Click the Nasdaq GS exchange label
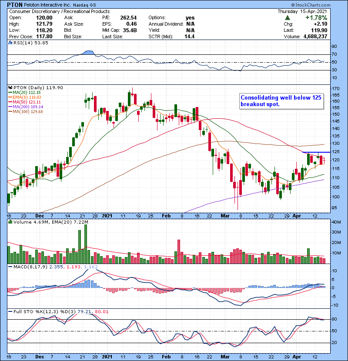 point(84,5)
